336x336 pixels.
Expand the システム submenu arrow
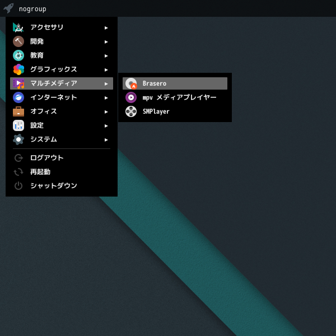point(106,140)
